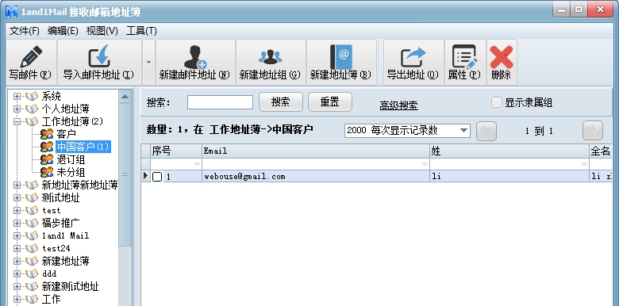
Task: Select the 退订组 group
Action: tap(71, 159)
